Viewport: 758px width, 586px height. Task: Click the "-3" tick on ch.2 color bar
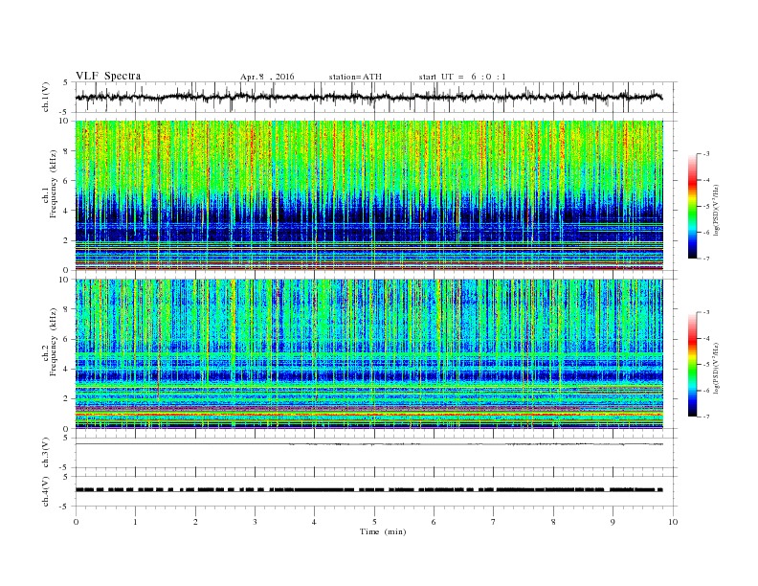pos(705,312)
